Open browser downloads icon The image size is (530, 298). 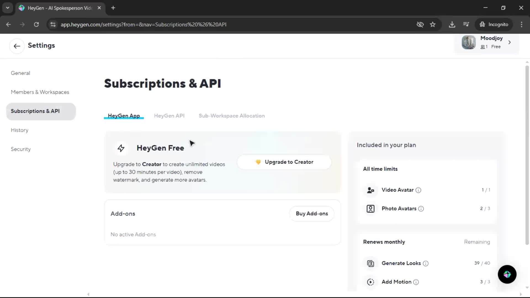[452, 25]
